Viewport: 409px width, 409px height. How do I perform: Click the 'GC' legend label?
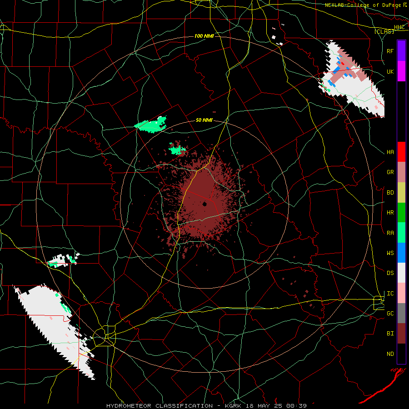pyautogui.click(x=390, y=314)
